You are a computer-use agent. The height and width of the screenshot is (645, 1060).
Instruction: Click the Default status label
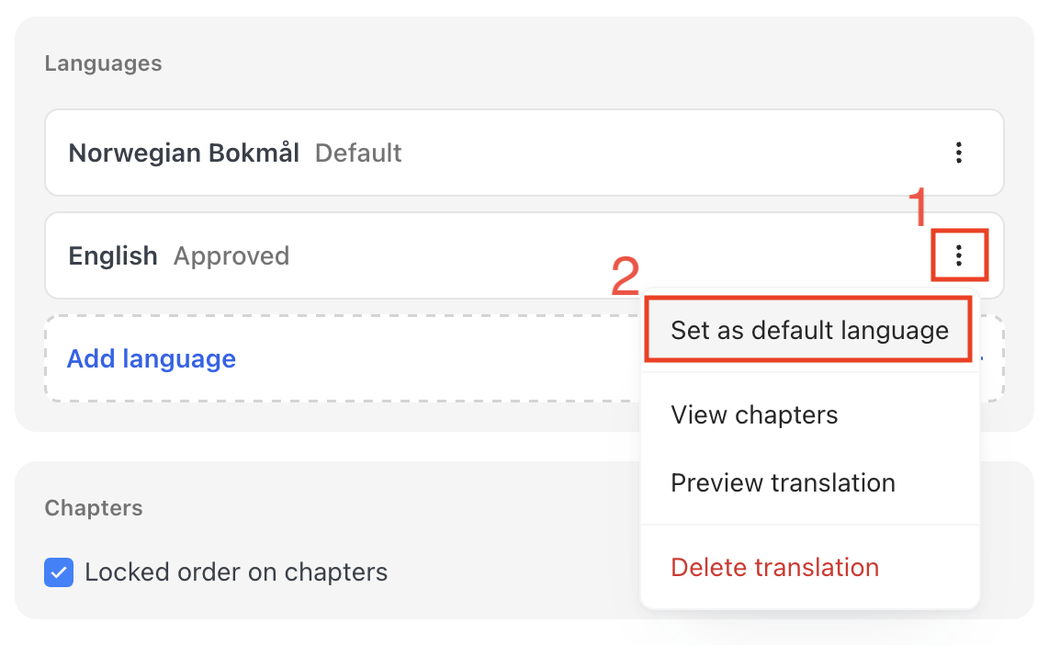point(358,153)
